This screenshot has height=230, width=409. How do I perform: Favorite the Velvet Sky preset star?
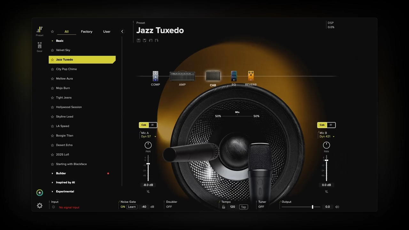(52, 50)
